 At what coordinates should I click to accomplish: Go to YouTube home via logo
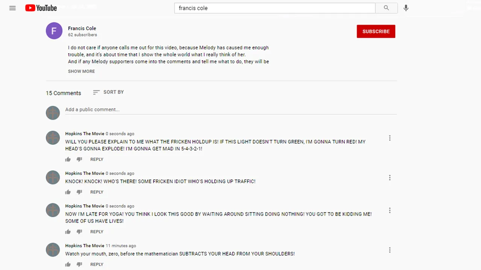(x=41, y=8)
